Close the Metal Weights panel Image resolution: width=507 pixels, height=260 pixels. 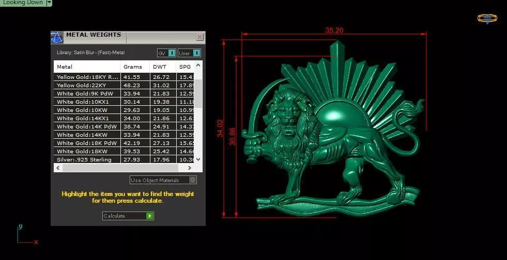tap(199, 37)
